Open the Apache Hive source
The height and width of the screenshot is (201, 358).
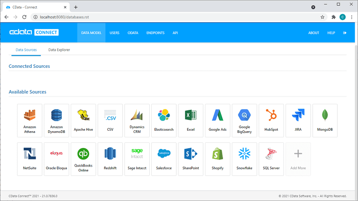coord(83,121)
